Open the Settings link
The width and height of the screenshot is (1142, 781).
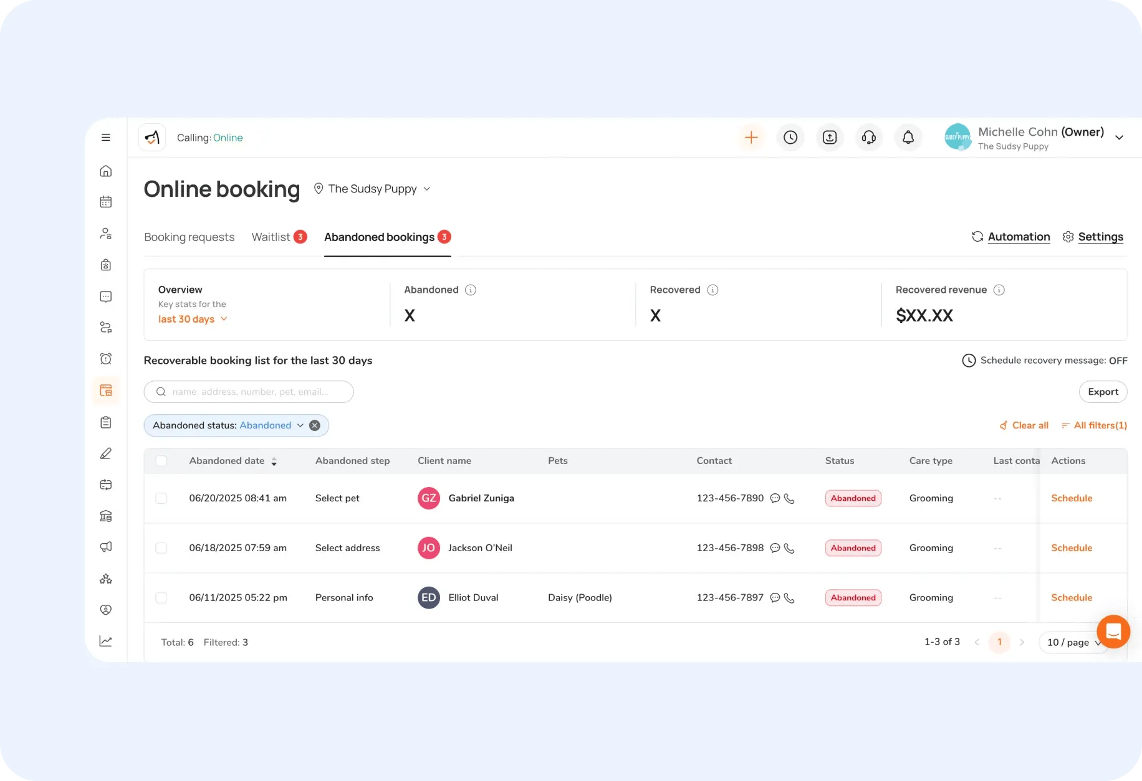(1093, 237)
